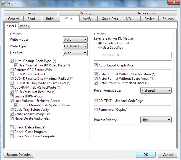The width and height of the screenshot is (181, 160).
Task: Enable Perform OPC Before Write
Action: pos(12,69)
